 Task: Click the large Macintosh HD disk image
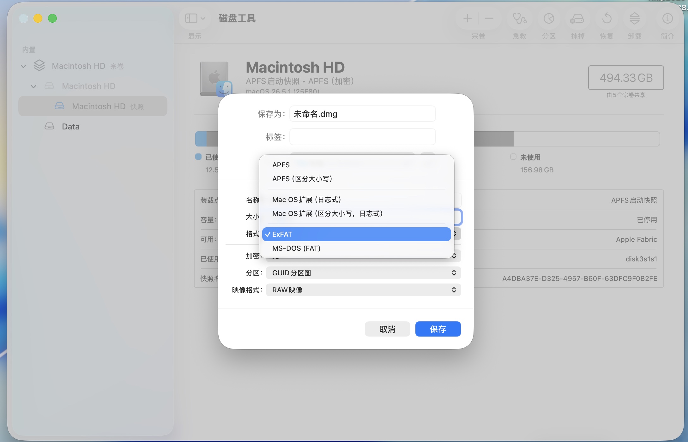[216, 79]
